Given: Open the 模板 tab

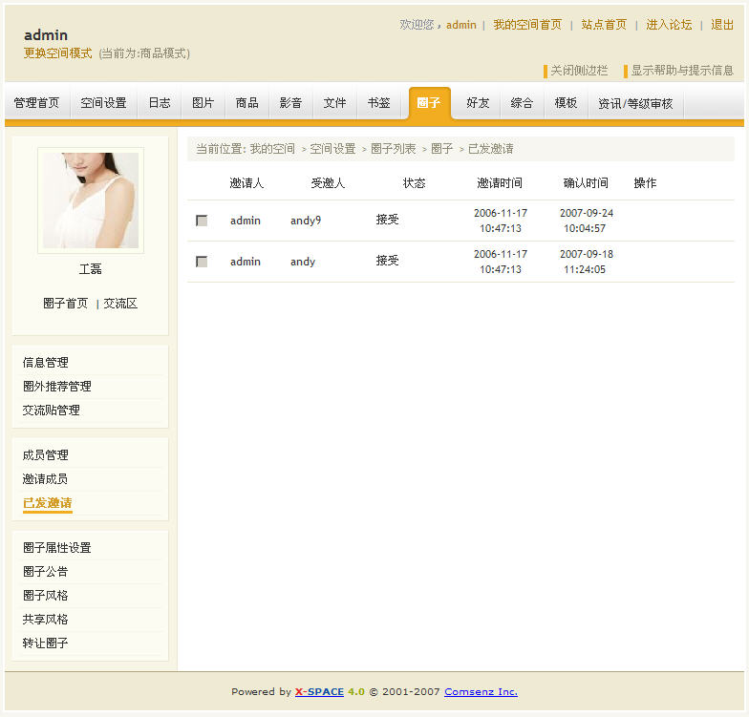Looking at the screenshot, I should coord(566,103).
